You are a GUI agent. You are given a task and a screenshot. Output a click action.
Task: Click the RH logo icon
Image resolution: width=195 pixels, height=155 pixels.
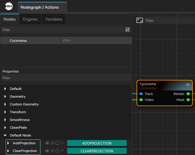click(9, 6)
